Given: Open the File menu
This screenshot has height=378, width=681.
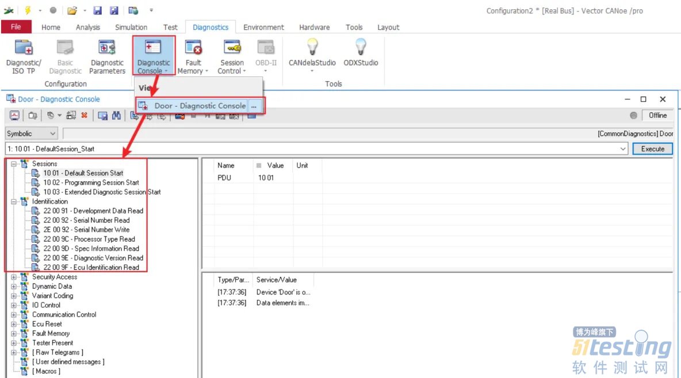Looking at the screenshot, I should pos(16,27).
